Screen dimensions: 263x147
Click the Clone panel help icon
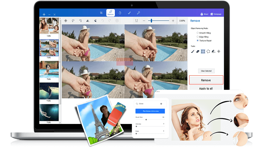161,104
